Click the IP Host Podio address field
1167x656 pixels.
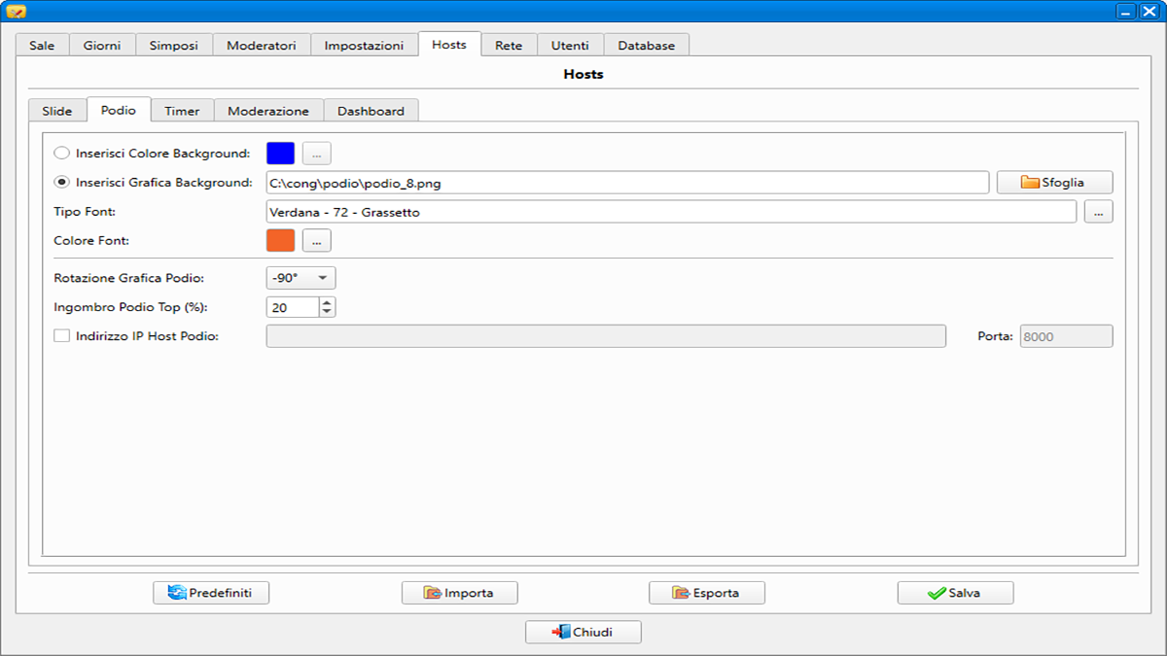pyautogui.click(x=606, y=336)
